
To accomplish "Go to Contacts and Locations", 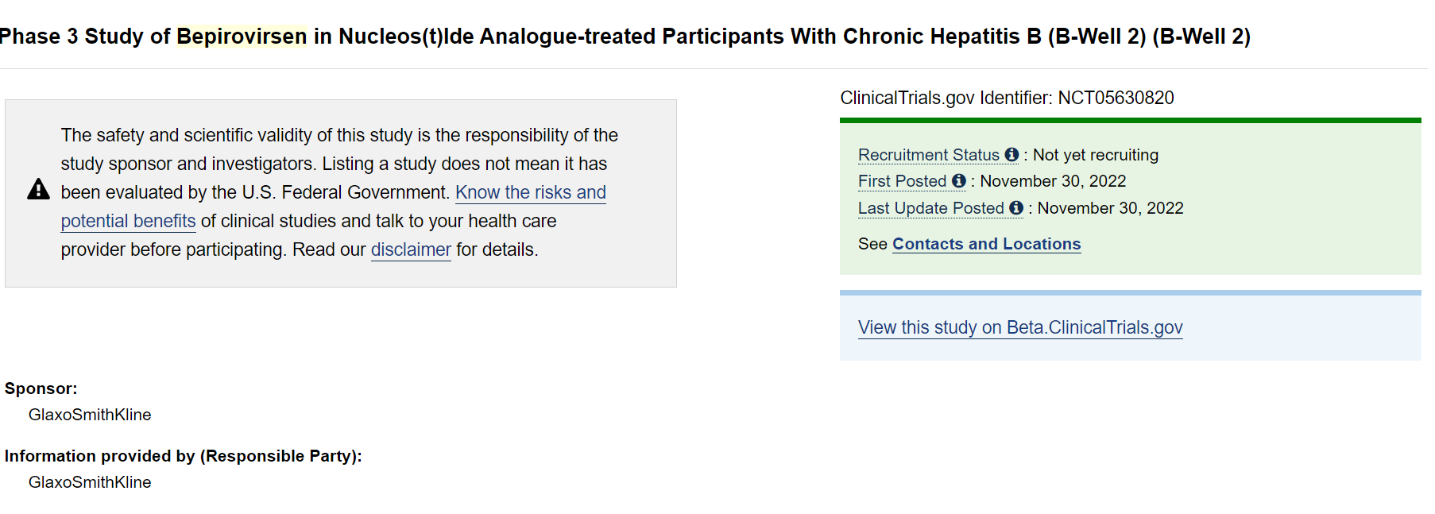I will click(x=986, y=244).
